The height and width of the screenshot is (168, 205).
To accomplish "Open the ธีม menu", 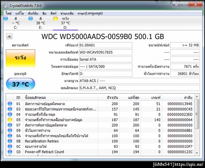I will 44,13.
